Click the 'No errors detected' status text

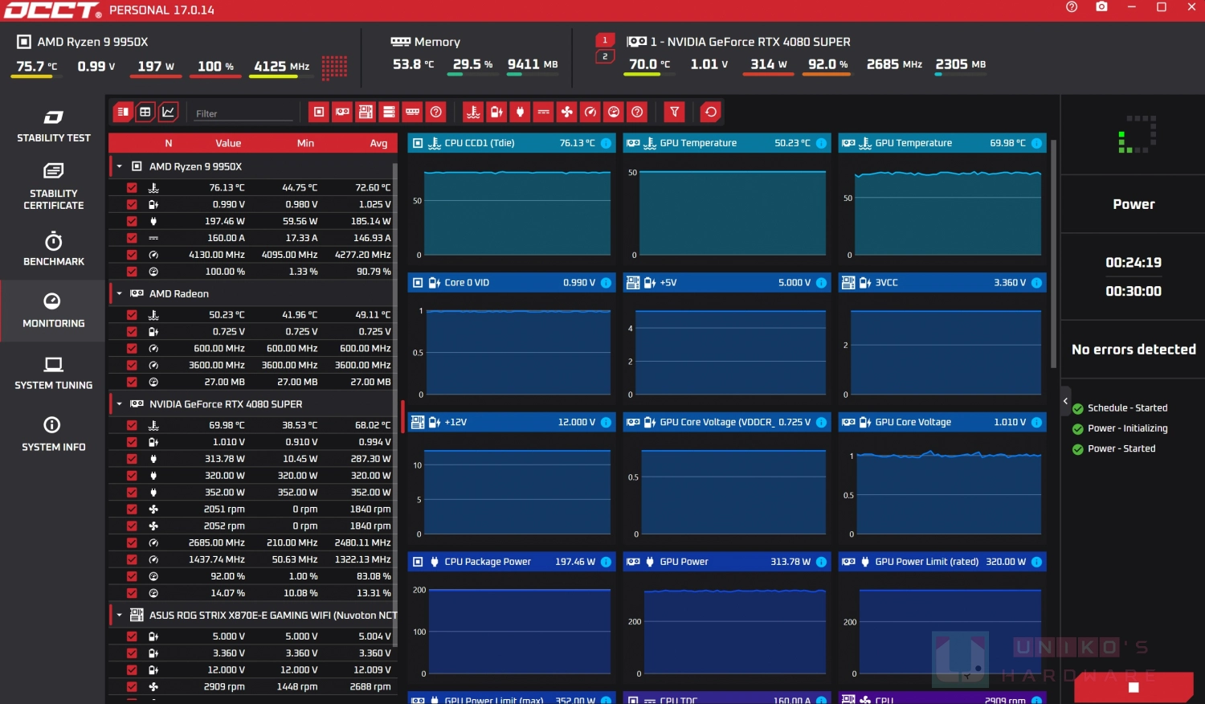(1134, 350)
